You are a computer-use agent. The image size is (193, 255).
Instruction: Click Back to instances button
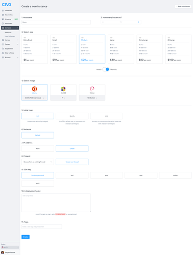(x=183, y=7)
